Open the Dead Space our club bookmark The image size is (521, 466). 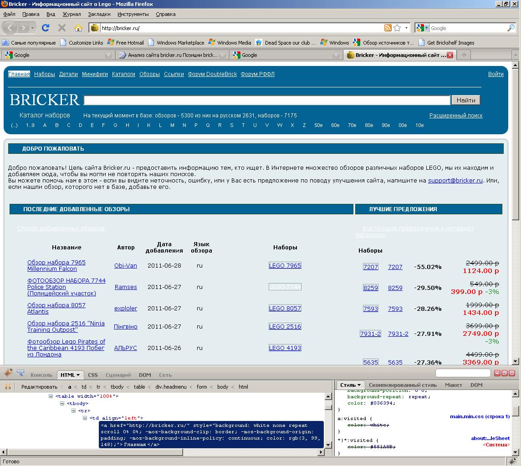point(286,42)
